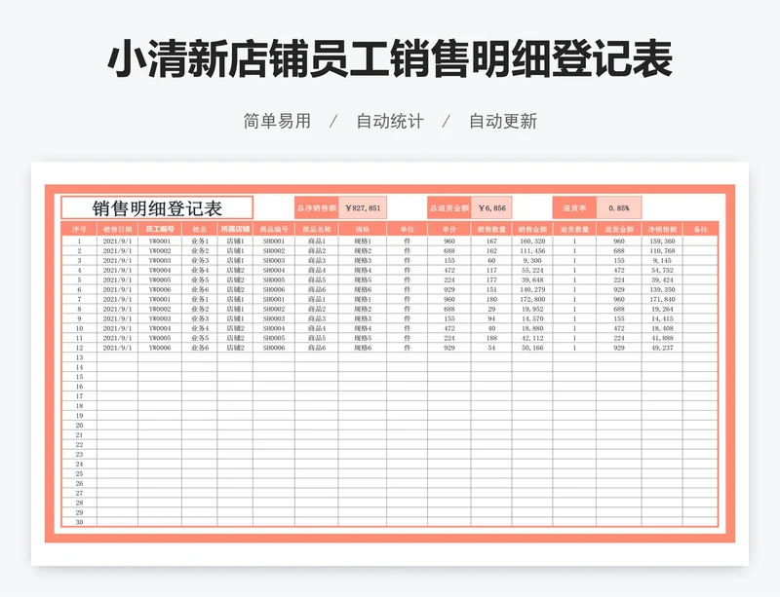Screen dimensions: 780x597
Task: Click product code SH0006 in row 12
Action: (x=274, y=348)
